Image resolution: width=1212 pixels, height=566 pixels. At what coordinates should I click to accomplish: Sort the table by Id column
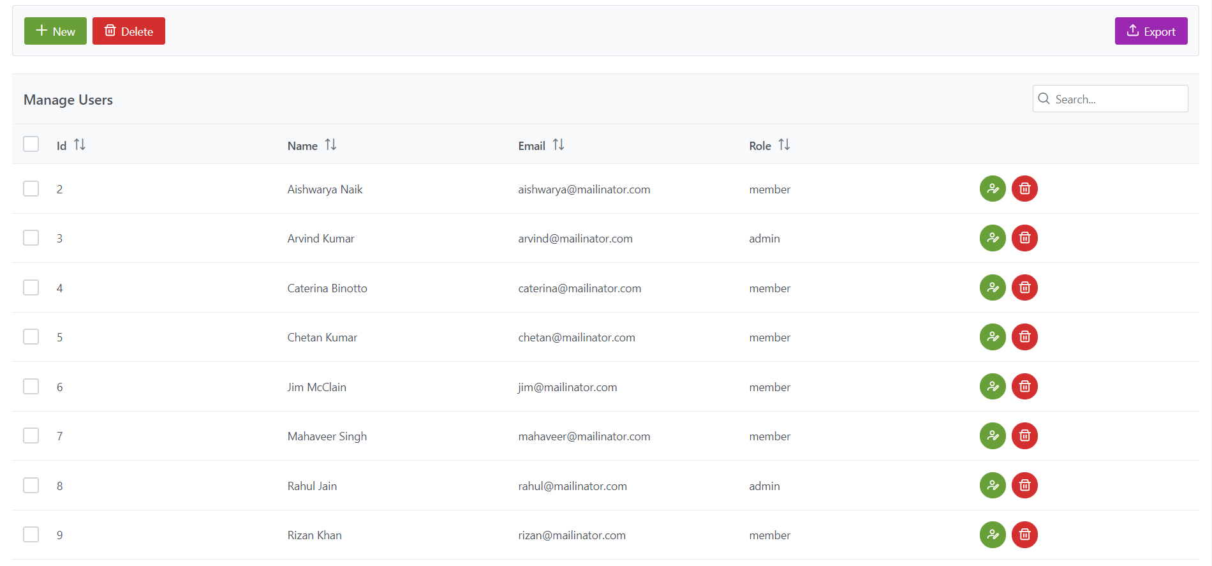80,145
